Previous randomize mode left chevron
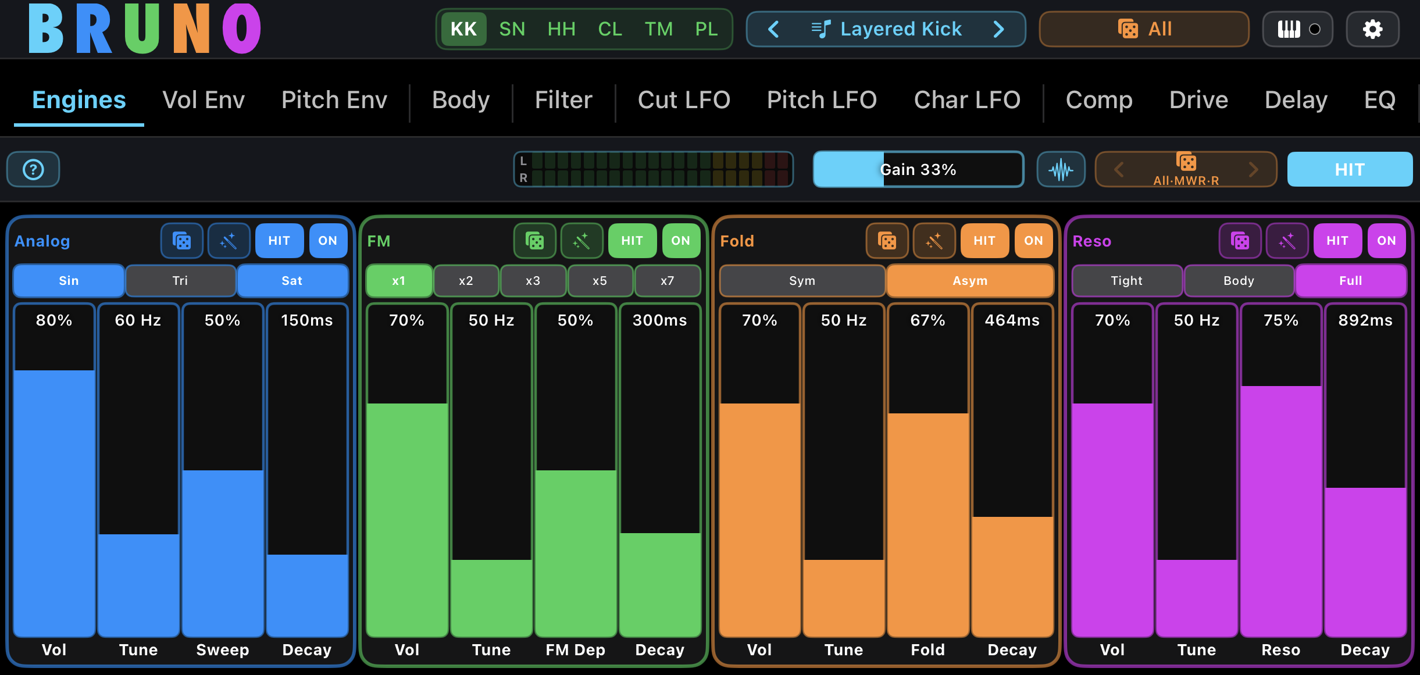Viewport: 1420px width, 675px height. tap(1119, 170)
